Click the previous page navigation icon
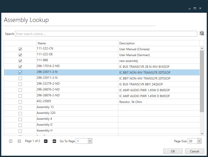Viewport: 208px width, 157px height. [x=19, y=141]
